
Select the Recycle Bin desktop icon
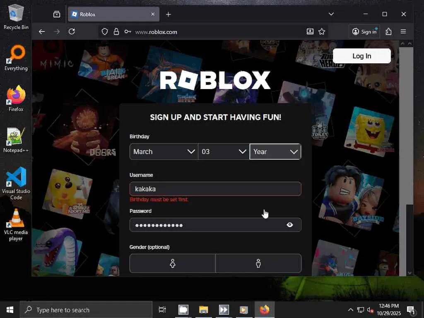(16, 17)
